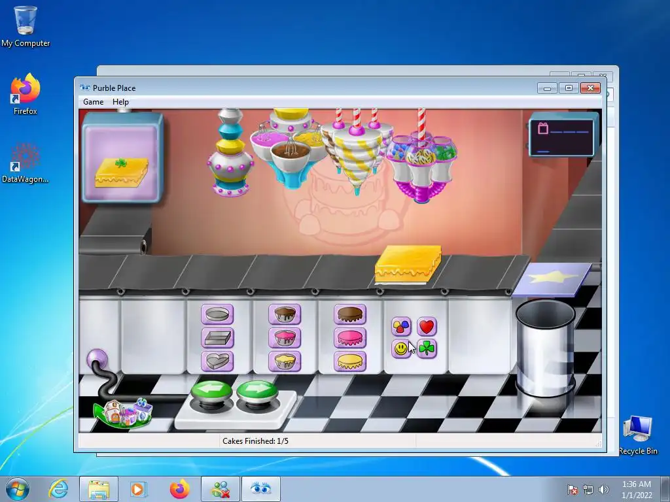Open the messenger taskbar app
The image size is (670, 502).
click(220, 489)
